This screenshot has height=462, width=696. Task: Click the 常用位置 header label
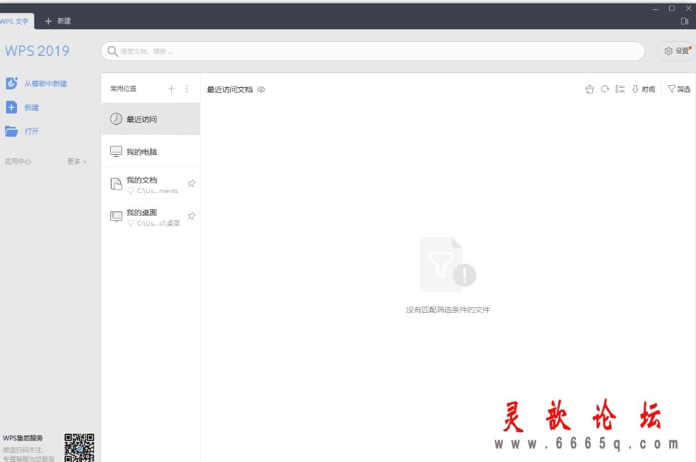[124, 89]
